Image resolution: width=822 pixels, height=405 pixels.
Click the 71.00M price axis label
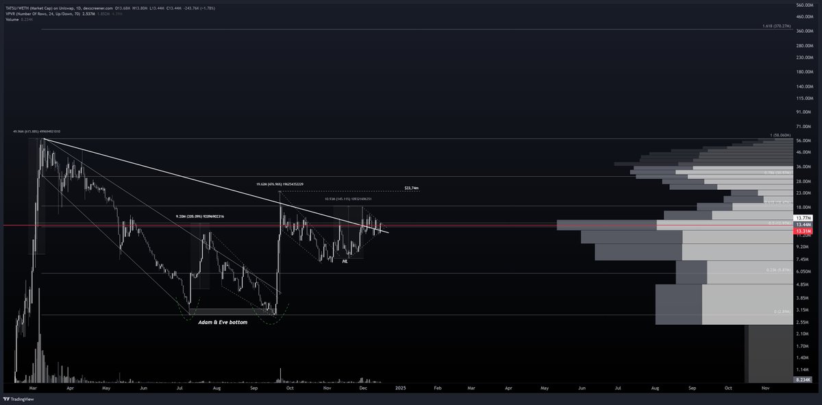coord(803,127)
